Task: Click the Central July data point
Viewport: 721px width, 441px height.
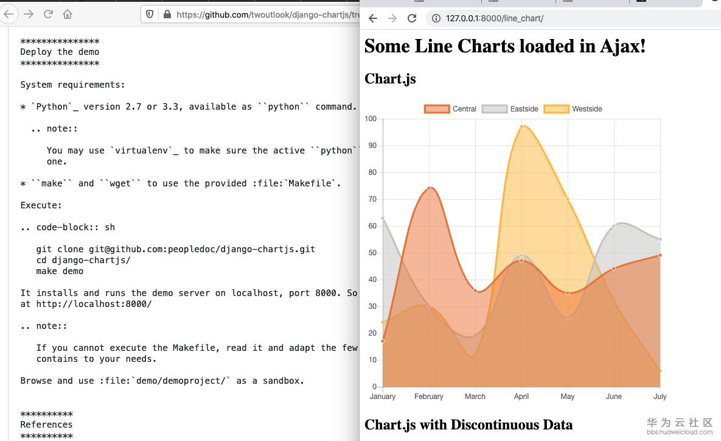Action: (x=660, y=255)
